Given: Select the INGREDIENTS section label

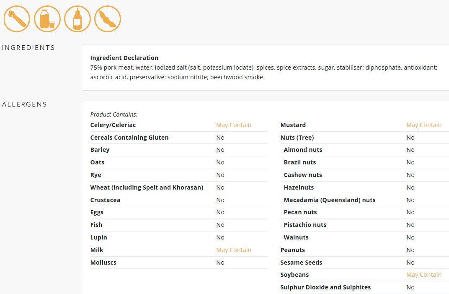Looking at the screenshot, I should (x=28, y=48).
